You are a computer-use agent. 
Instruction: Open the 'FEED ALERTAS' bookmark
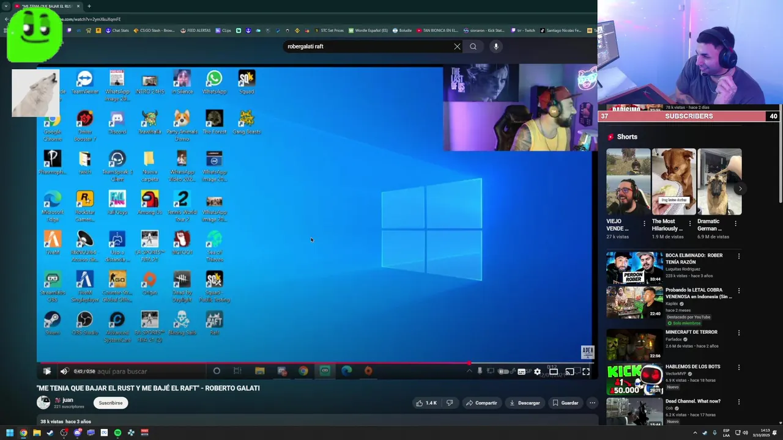coord(196,31)
